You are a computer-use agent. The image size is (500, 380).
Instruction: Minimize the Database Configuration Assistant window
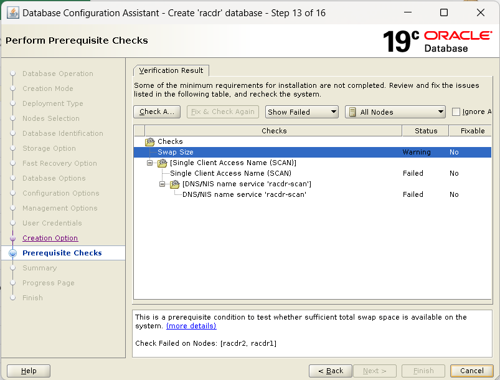tap(408, 12)
